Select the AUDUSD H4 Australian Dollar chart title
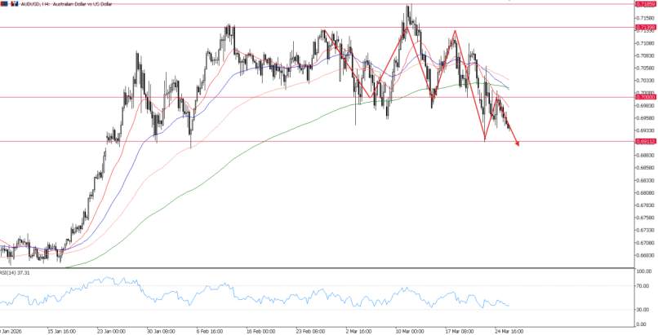Screen dimensions: 658x335 [x=65, y=4]
